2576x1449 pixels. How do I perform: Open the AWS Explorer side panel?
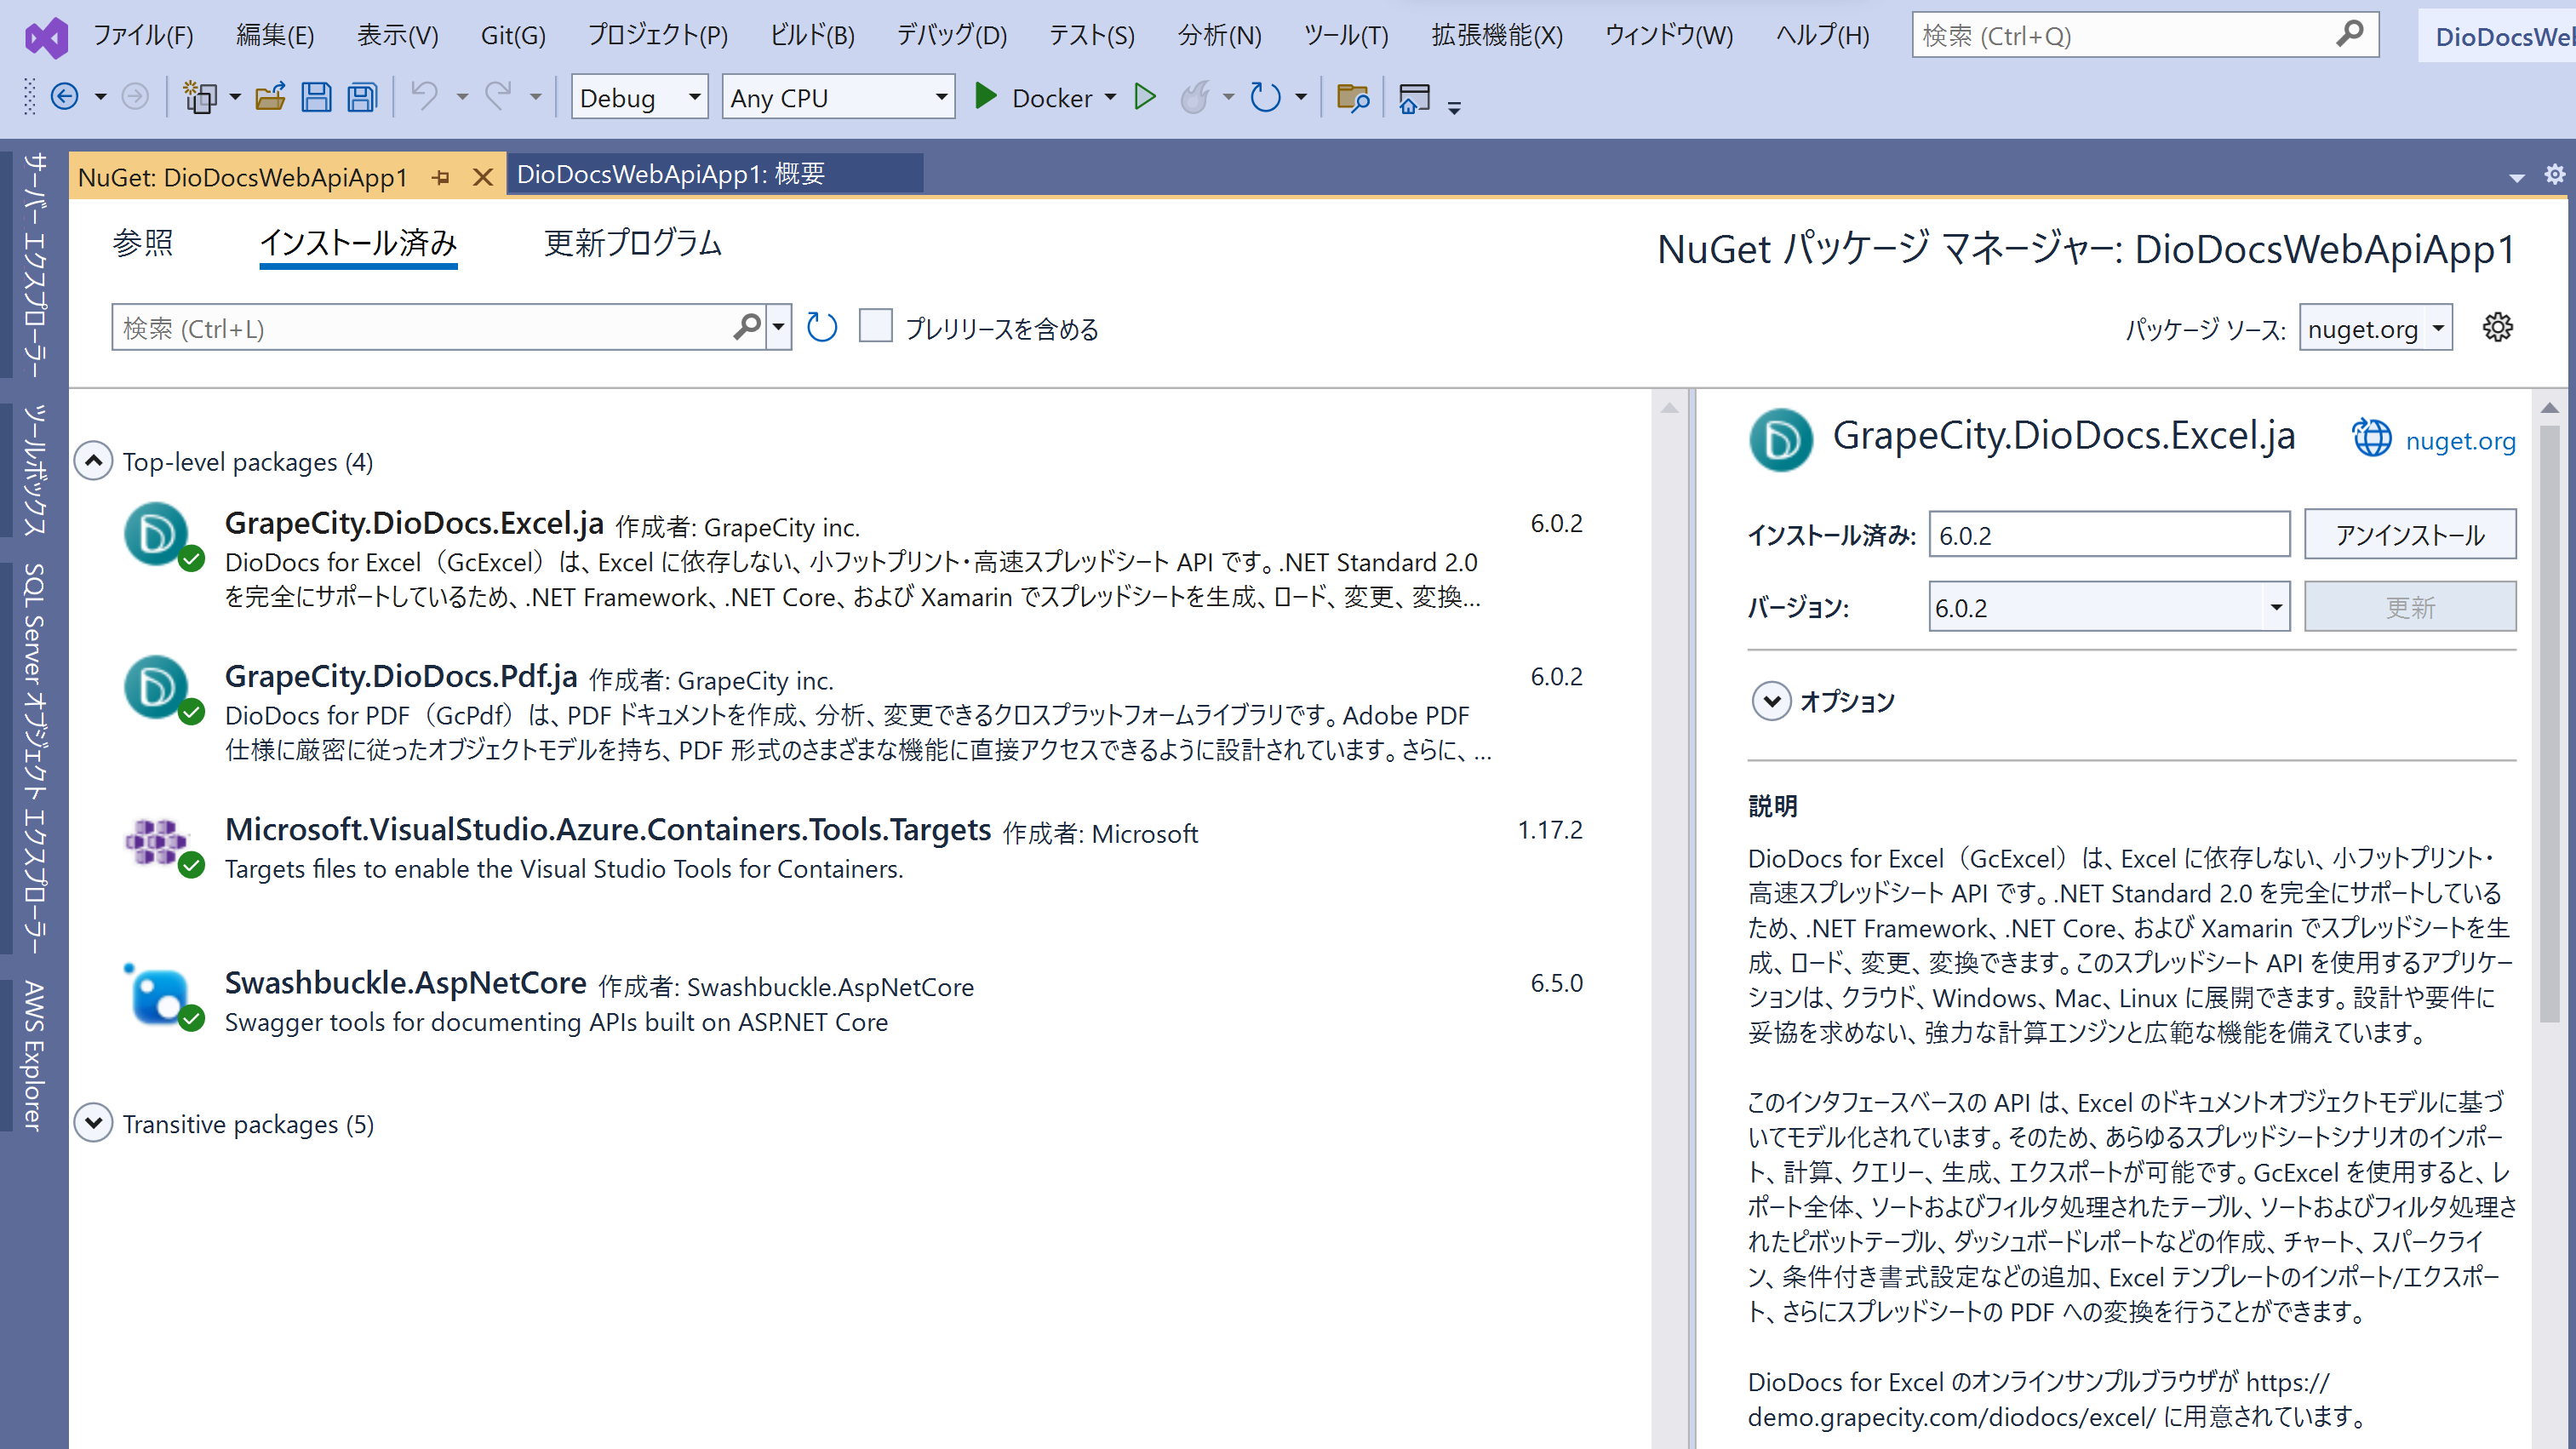(34, 1056)
